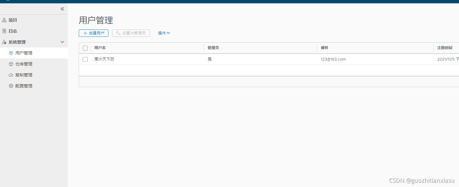The height and width of the screenshot is (187, 459).
Task: Click the 配置管理 gear icon
Action: [11, 86]
